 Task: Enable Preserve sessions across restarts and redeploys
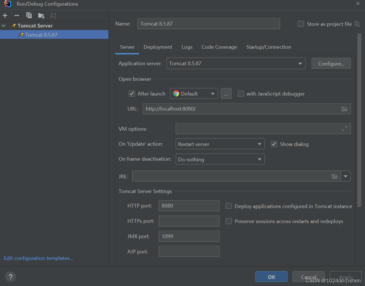[x=229, y=221]
